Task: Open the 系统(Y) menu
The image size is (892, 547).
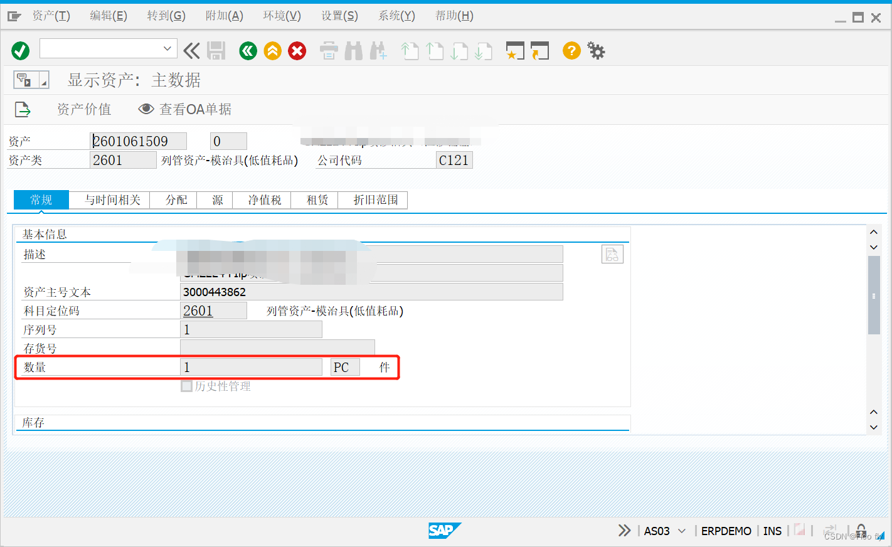Action: [x=396, y=15]
